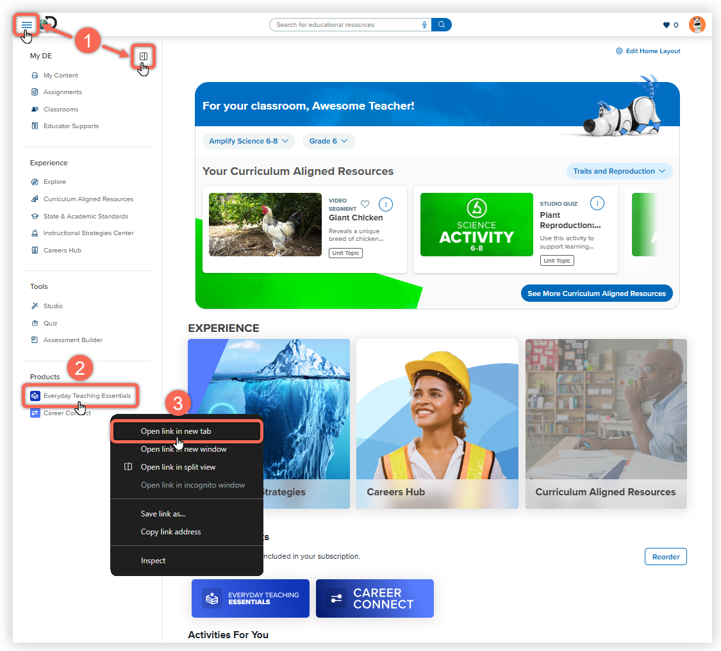Open the hamburger menu icon
The height and width of the screenshot is (651, 721).
tap(27, 25)
